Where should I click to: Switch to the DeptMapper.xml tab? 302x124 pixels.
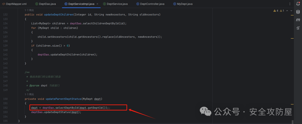pyautogui.click(x=14, y=4)
